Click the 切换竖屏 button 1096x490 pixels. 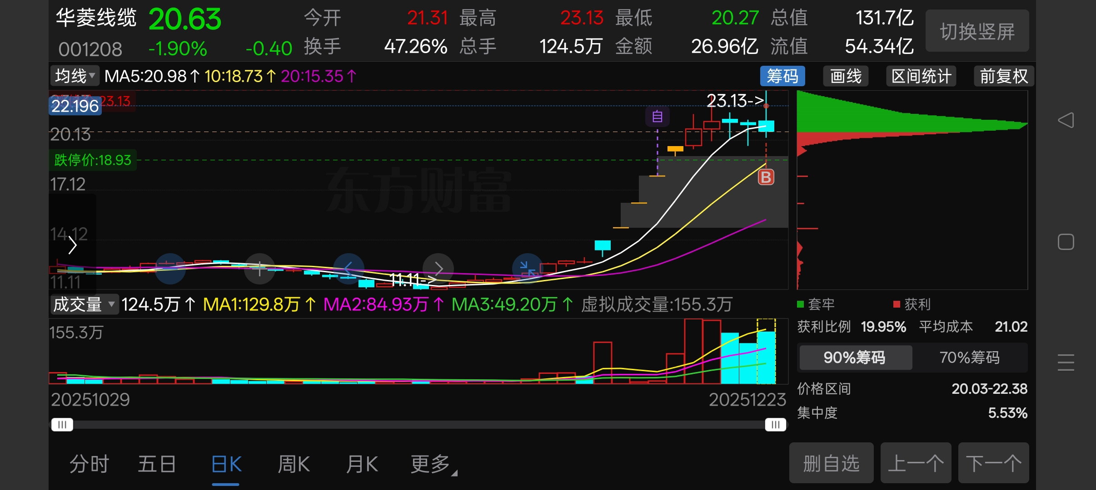point(977,31)
